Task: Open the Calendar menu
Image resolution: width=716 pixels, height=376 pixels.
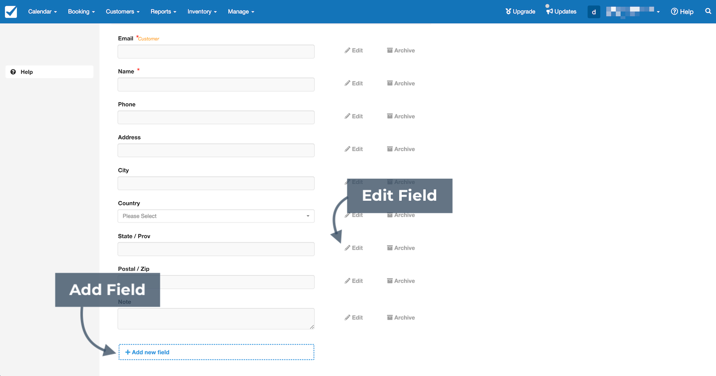Action: [x=42, y=11]
